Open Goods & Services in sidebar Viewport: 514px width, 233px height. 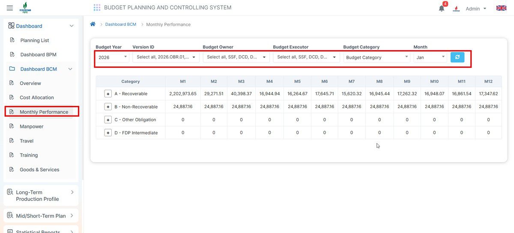point(39,169)
